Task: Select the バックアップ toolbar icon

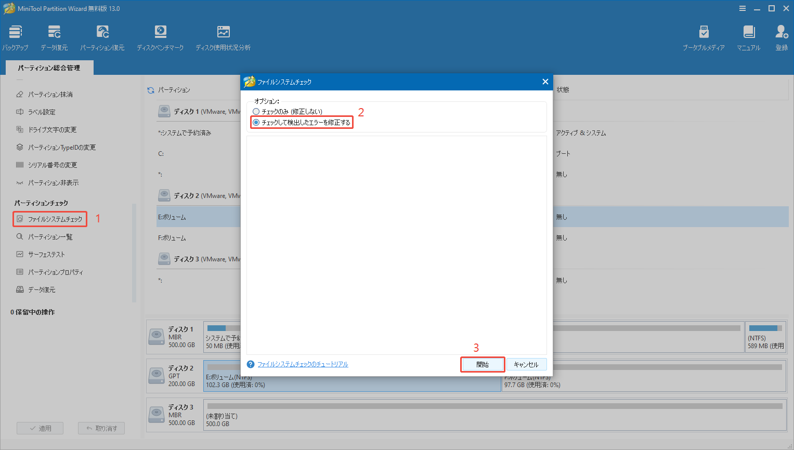Action: [15, 36]
